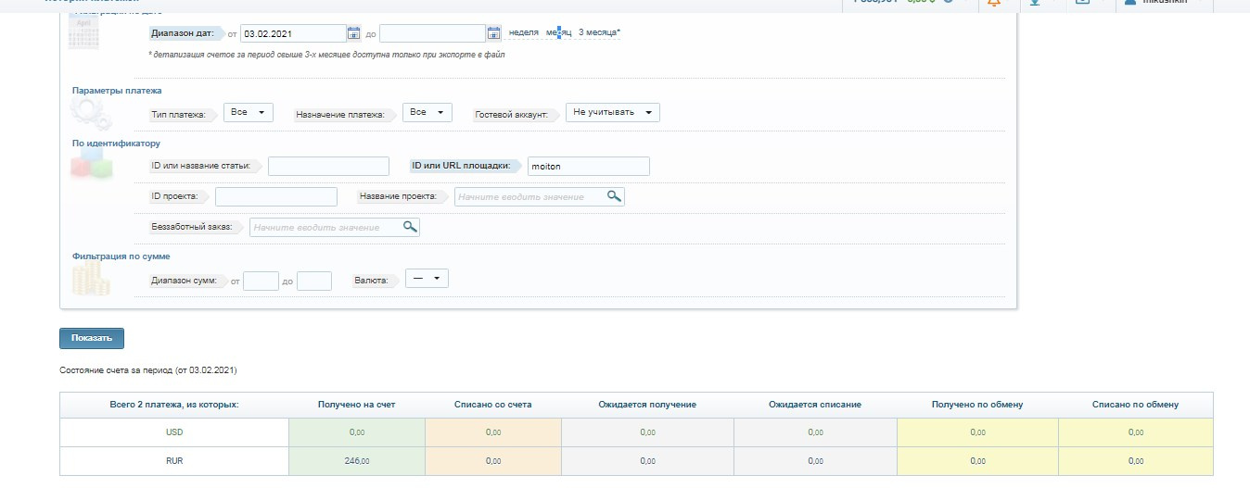The height and width of the screenshot is (488, 1250).
Task: Click search icon in Название проекта field
Action: click(x=613, y=196)
